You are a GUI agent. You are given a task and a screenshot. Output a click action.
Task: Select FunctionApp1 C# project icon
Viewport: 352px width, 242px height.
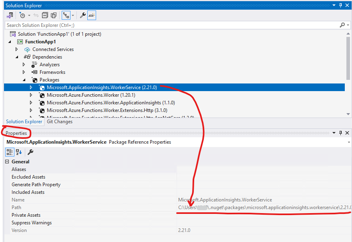(x=20, y=42)
